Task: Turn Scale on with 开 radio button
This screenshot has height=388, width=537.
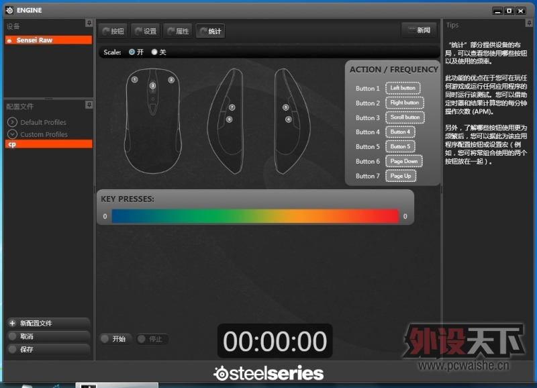Action: [132, 52]
